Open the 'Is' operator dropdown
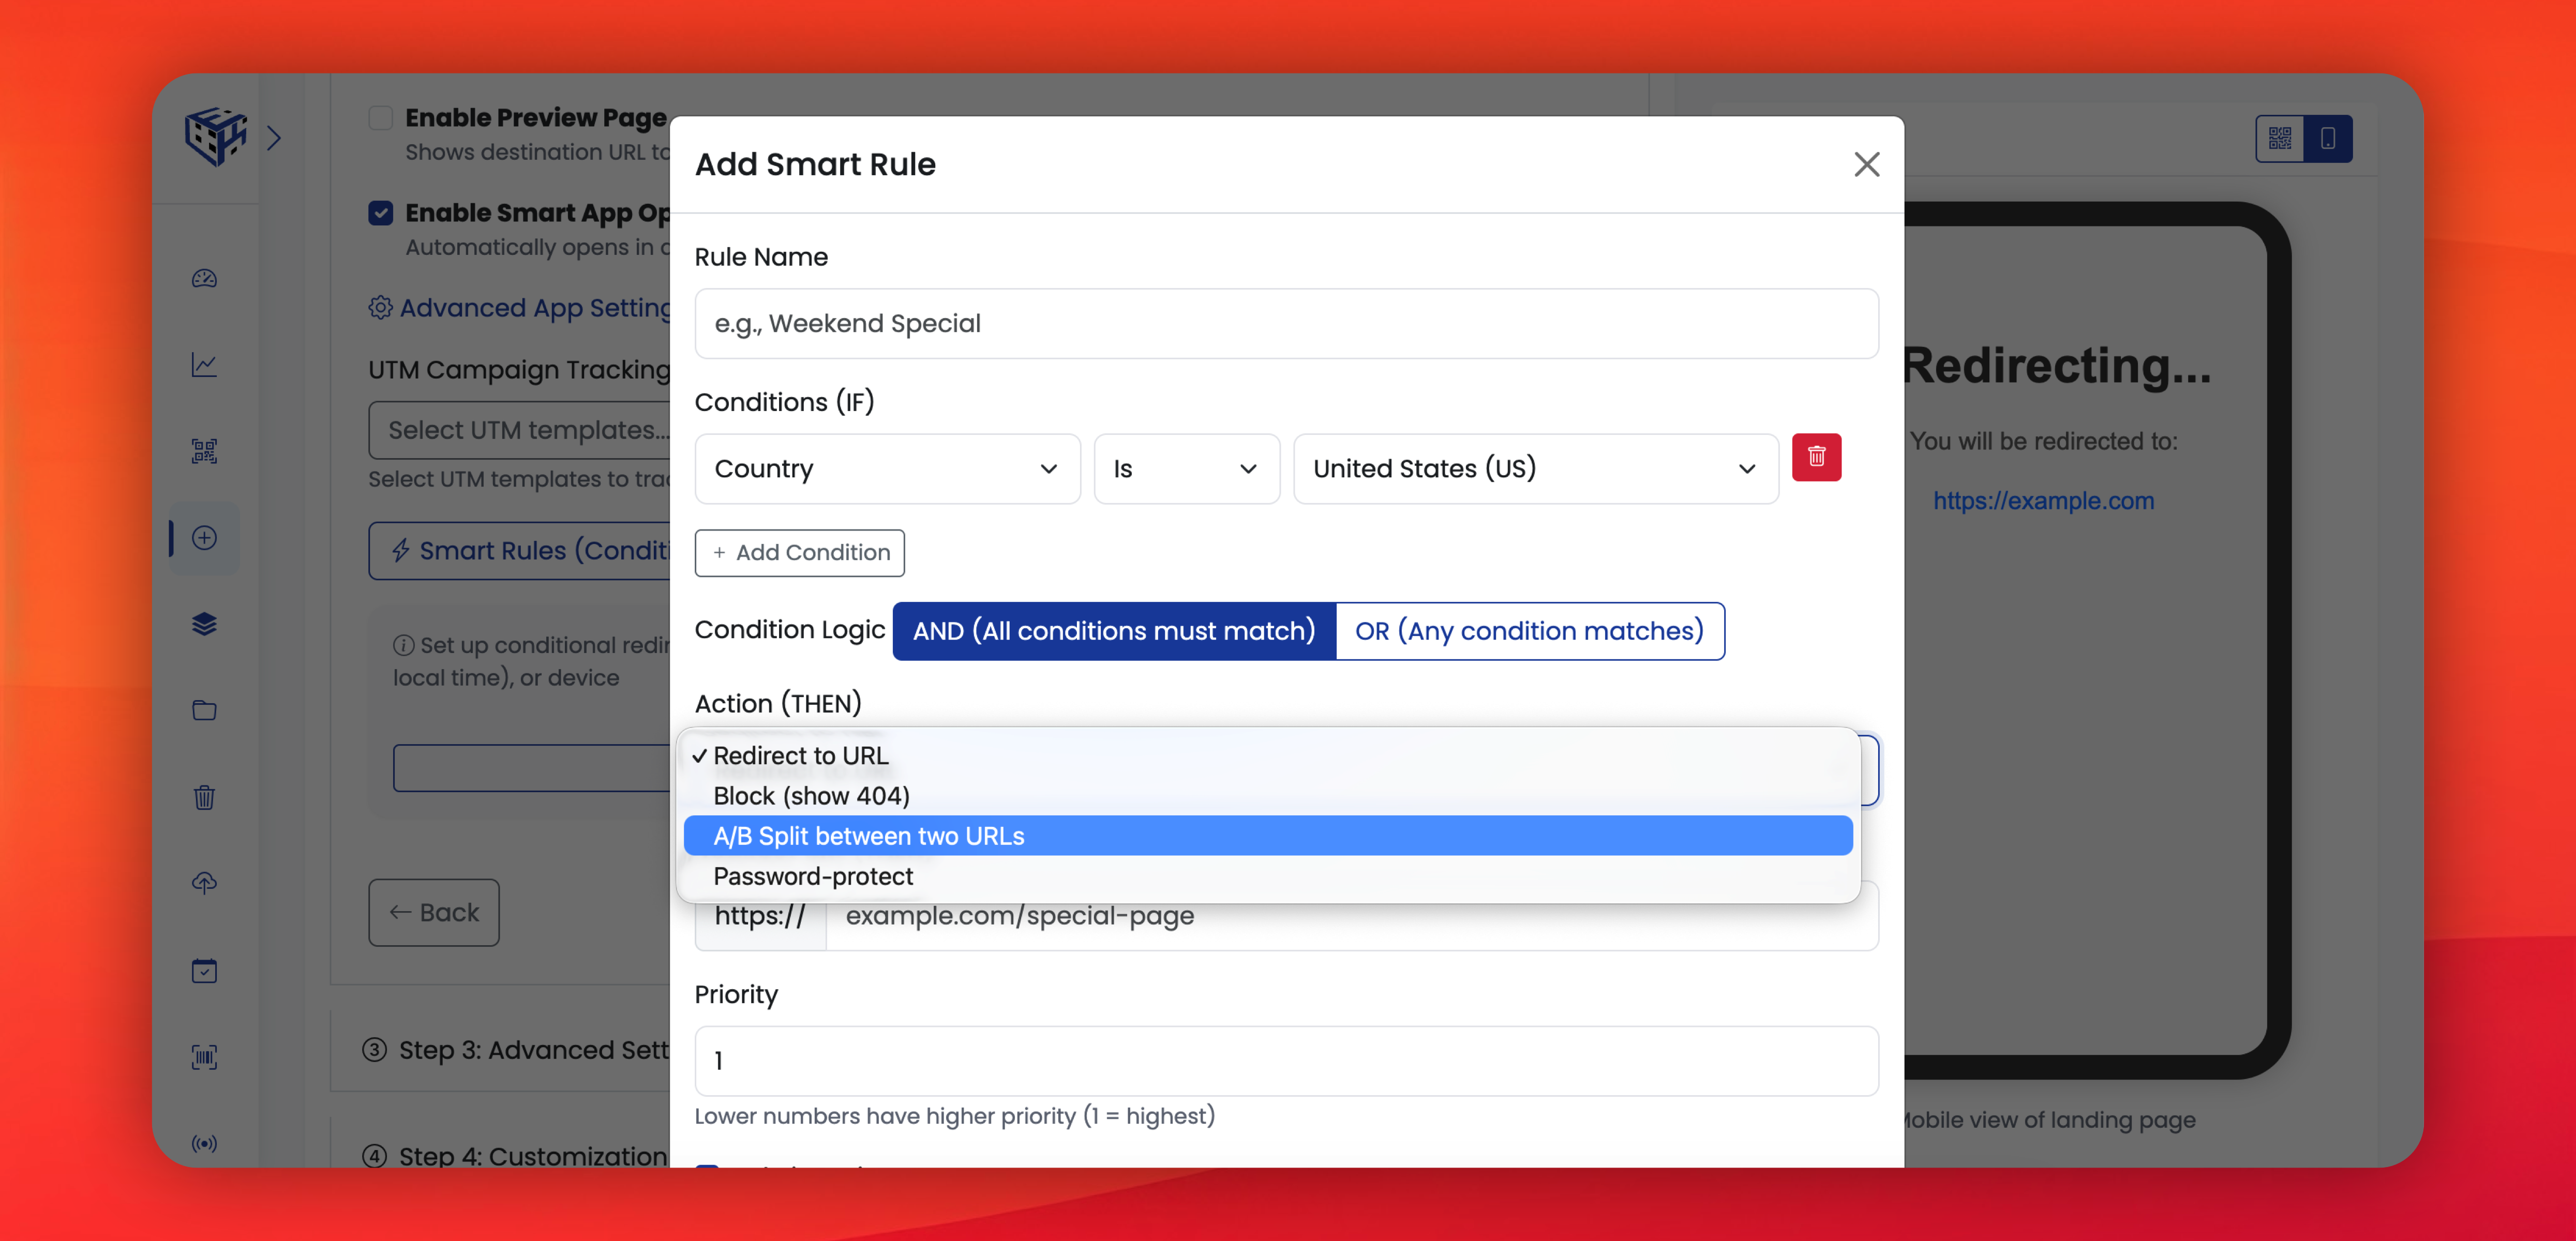 1186,468
